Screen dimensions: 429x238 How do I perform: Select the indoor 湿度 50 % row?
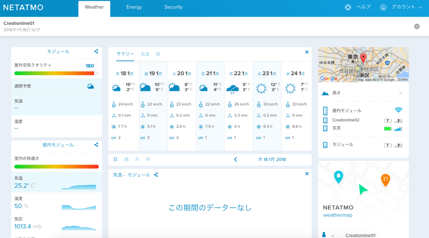click(x=56, y=203)
